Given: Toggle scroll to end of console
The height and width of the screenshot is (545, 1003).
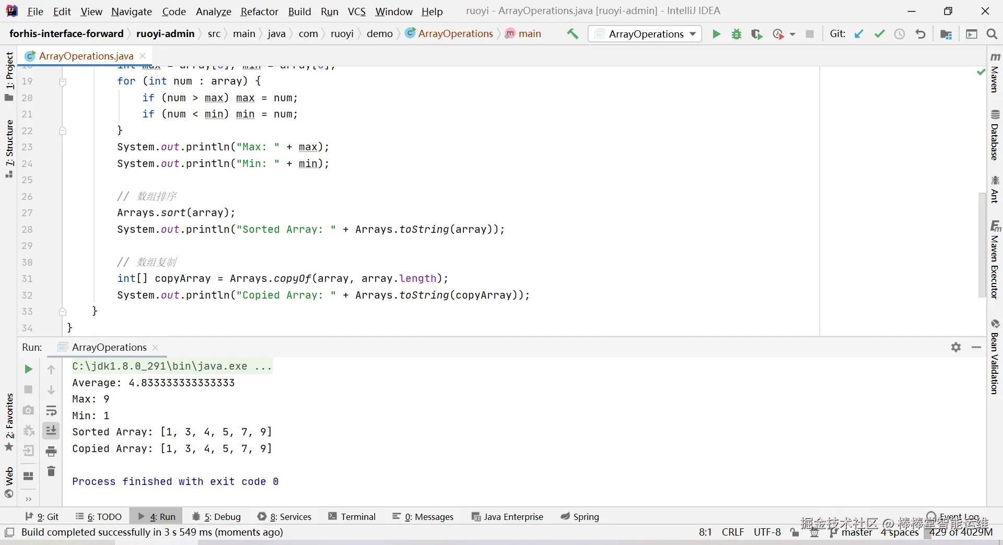Looking at the screenshot, I should pos(51,431).
